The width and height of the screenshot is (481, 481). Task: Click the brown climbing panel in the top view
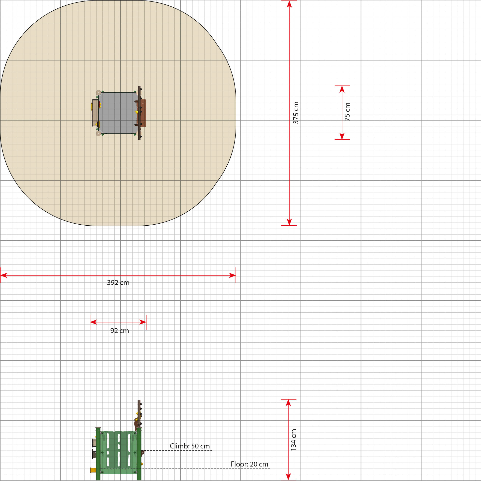tap(143, 113)
